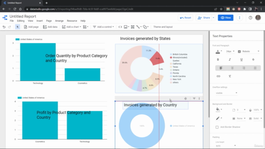Bookmark this page with the star icon
Screen dimensions: 265x149
click(221, 9)
